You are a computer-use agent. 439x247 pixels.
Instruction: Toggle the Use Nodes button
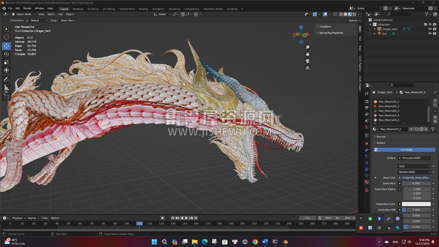404,150
